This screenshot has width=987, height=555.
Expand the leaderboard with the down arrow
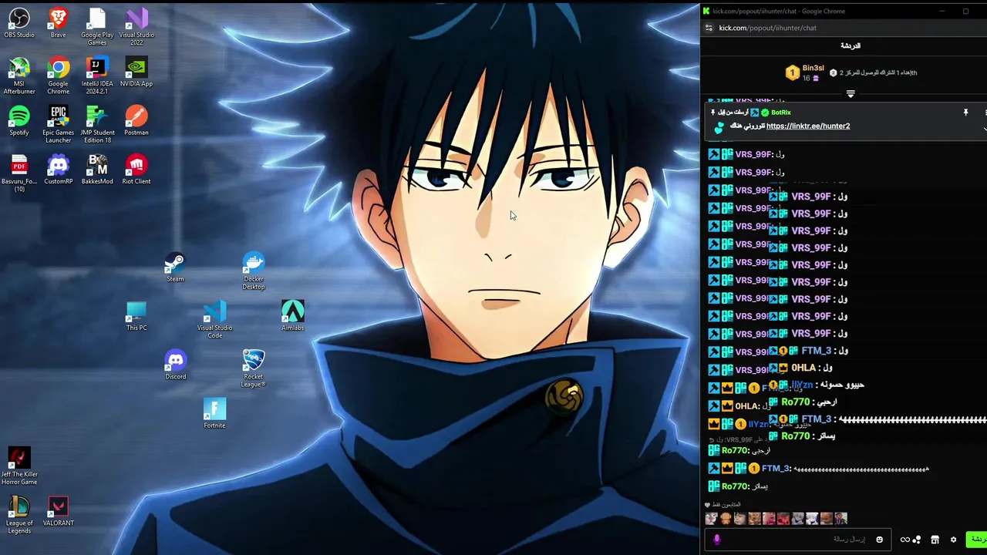(851, 93)
